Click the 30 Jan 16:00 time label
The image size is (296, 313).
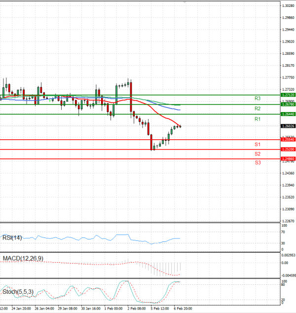[x=91, y=309]
